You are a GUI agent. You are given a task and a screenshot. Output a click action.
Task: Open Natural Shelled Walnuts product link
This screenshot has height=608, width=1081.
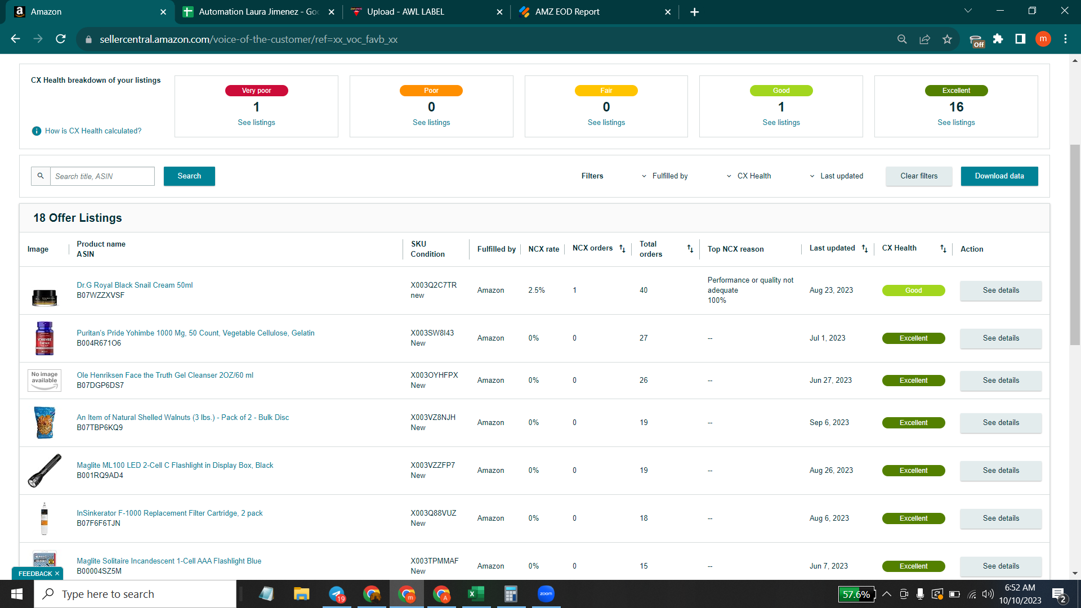click(183, 418)
